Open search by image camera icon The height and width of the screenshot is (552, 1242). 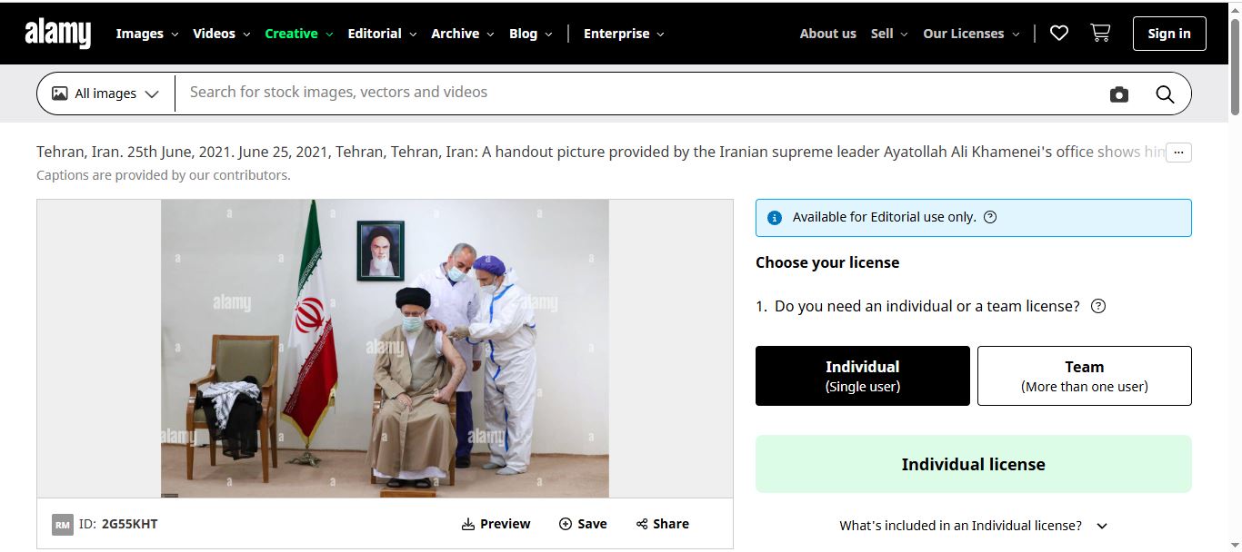[1118, 94]
